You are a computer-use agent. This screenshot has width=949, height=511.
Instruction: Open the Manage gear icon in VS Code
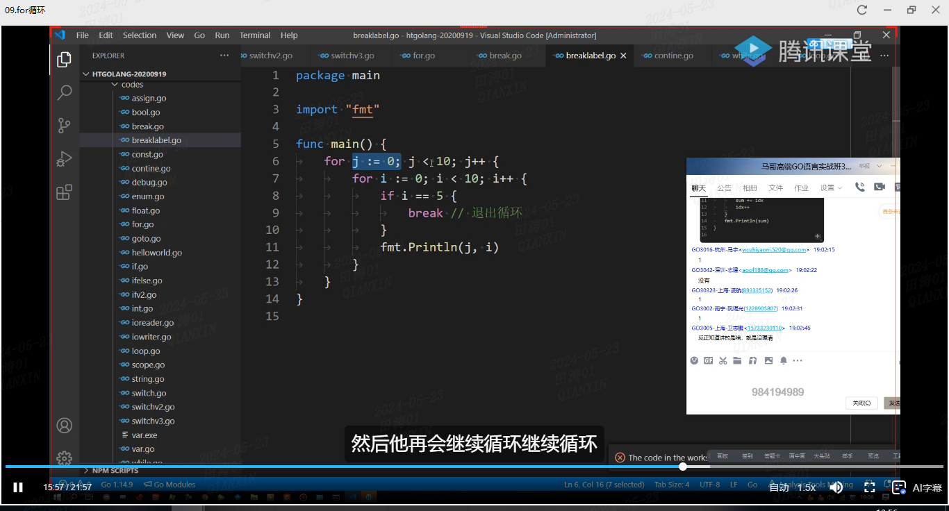pyautogui.click(x=65, y=458)
